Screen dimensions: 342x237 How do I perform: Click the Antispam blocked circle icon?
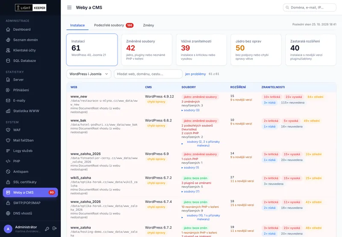point(8,171)
